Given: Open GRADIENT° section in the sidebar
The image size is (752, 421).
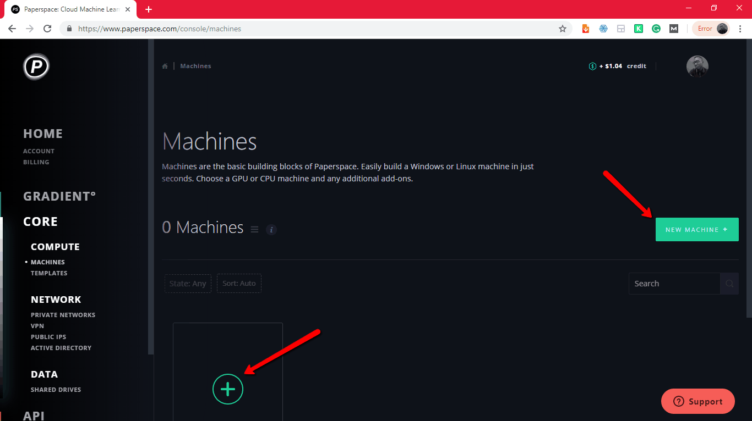Looking at the screenshot, I should point(59,196).
